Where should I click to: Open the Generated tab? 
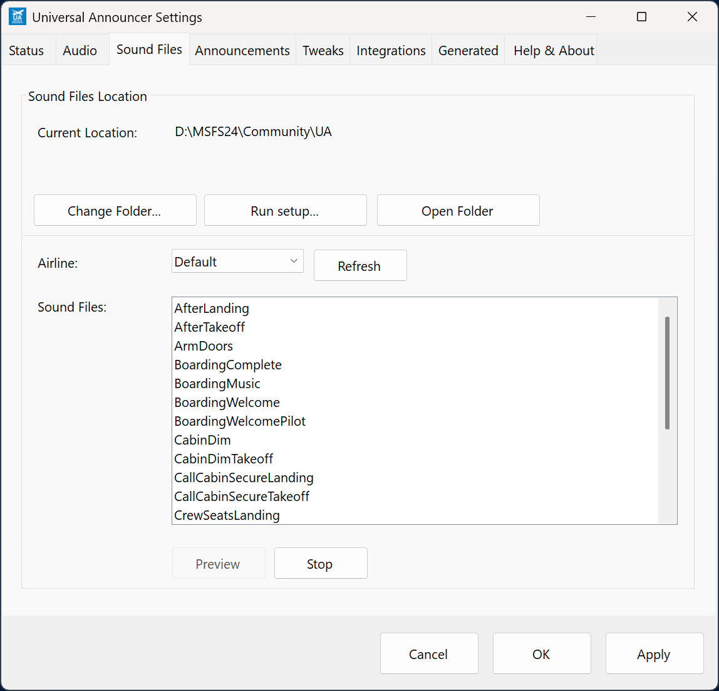tap(468, 50)
